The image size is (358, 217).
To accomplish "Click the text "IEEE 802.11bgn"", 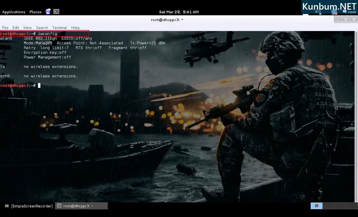I will point(40,38).
